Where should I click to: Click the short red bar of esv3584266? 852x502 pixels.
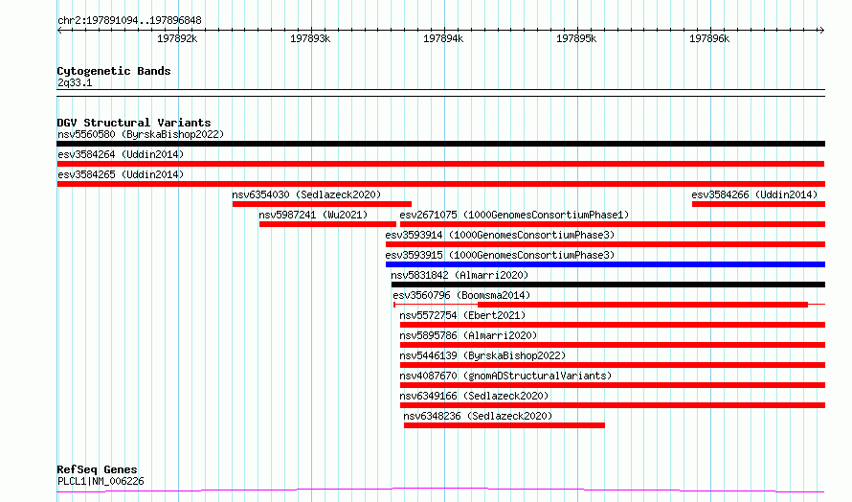click(758, 204)
